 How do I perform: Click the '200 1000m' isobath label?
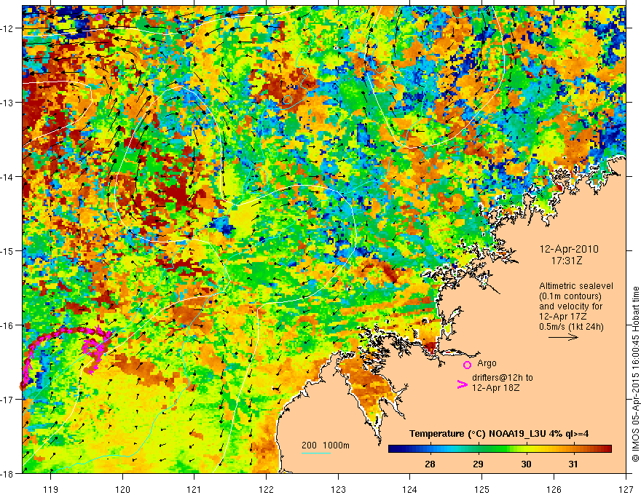click(326, 445)
